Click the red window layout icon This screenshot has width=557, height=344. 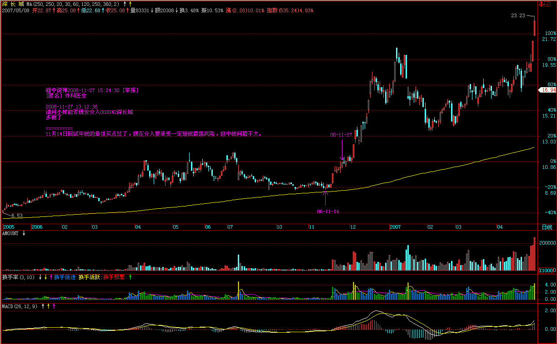click(x=548, y=4)
